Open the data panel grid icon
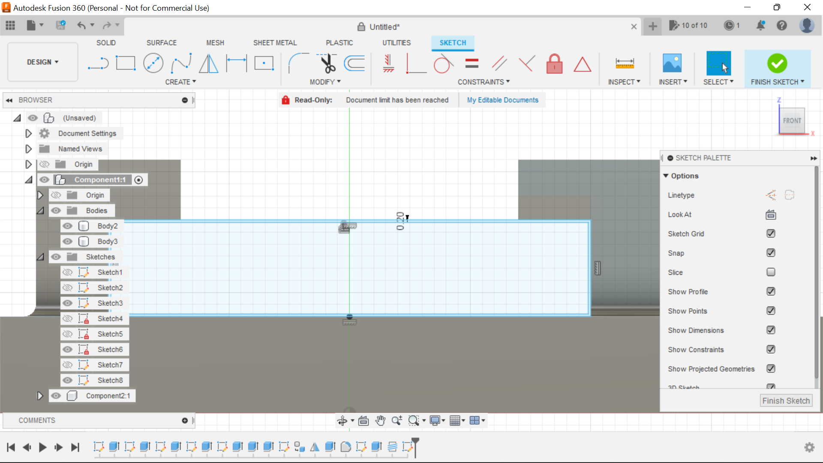Image resolution: width=823 pixels, height=463 pixels. tap(10, 25)
